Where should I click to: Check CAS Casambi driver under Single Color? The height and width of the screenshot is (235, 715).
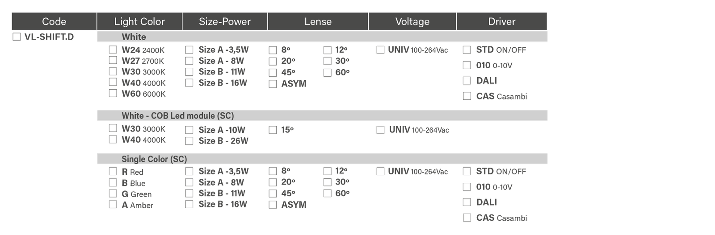click(467, 218)
